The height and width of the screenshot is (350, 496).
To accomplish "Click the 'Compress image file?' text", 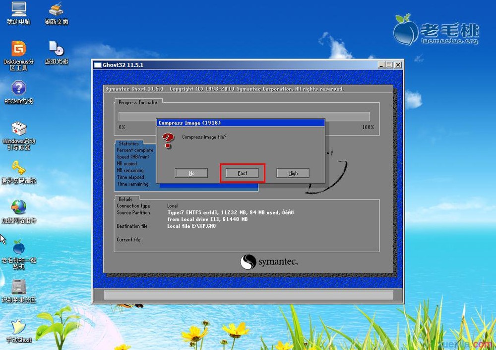I will click(204, 137).
